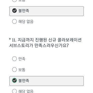Screen dimensions: 93x93
Task: Choose 해당 없음 radio circle above question 11
Action: pyautogui.click(x=14, y=21)
